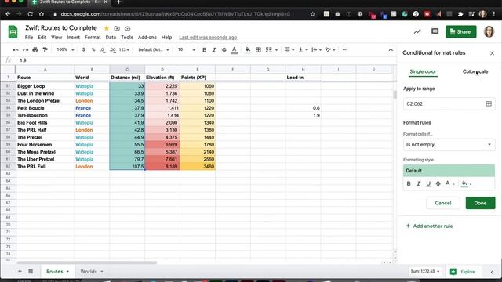Add a new sheet with plus icon
Viewport: 502px width, 282px height.
tap(20, 272)
